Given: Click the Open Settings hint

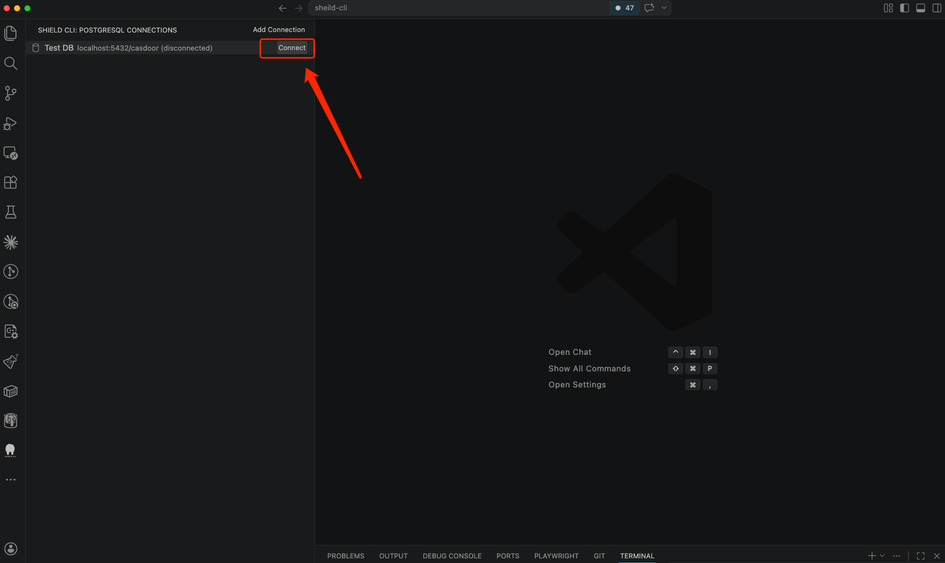Looking at the screenshot, I should (577, 385).
